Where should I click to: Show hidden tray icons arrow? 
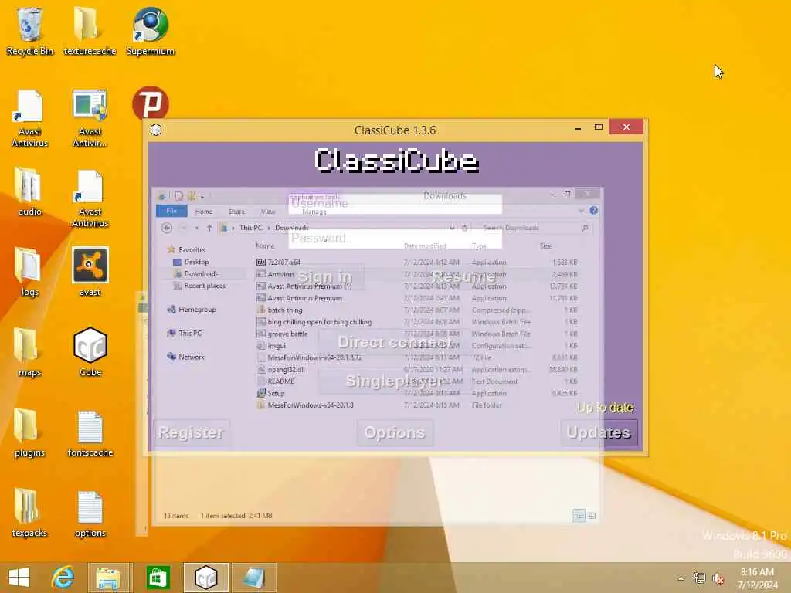681,578
